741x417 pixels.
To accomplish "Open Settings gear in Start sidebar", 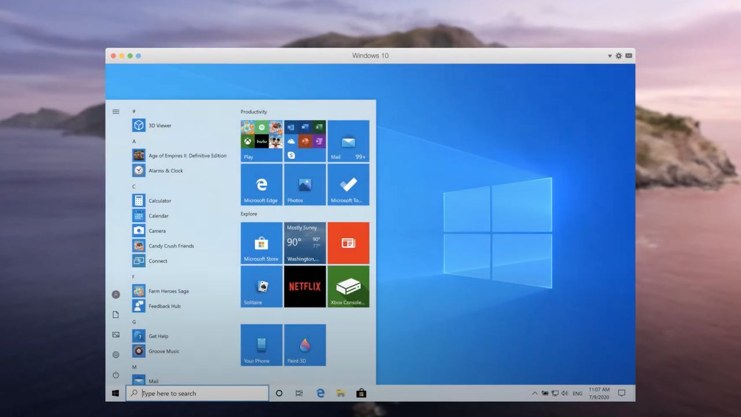I will point(116,355).
